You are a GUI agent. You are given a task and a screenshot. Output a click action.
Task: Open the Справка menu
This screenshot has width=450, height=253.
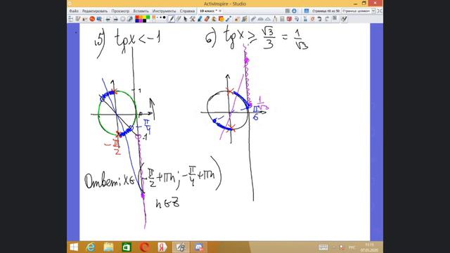pos(187,11)
